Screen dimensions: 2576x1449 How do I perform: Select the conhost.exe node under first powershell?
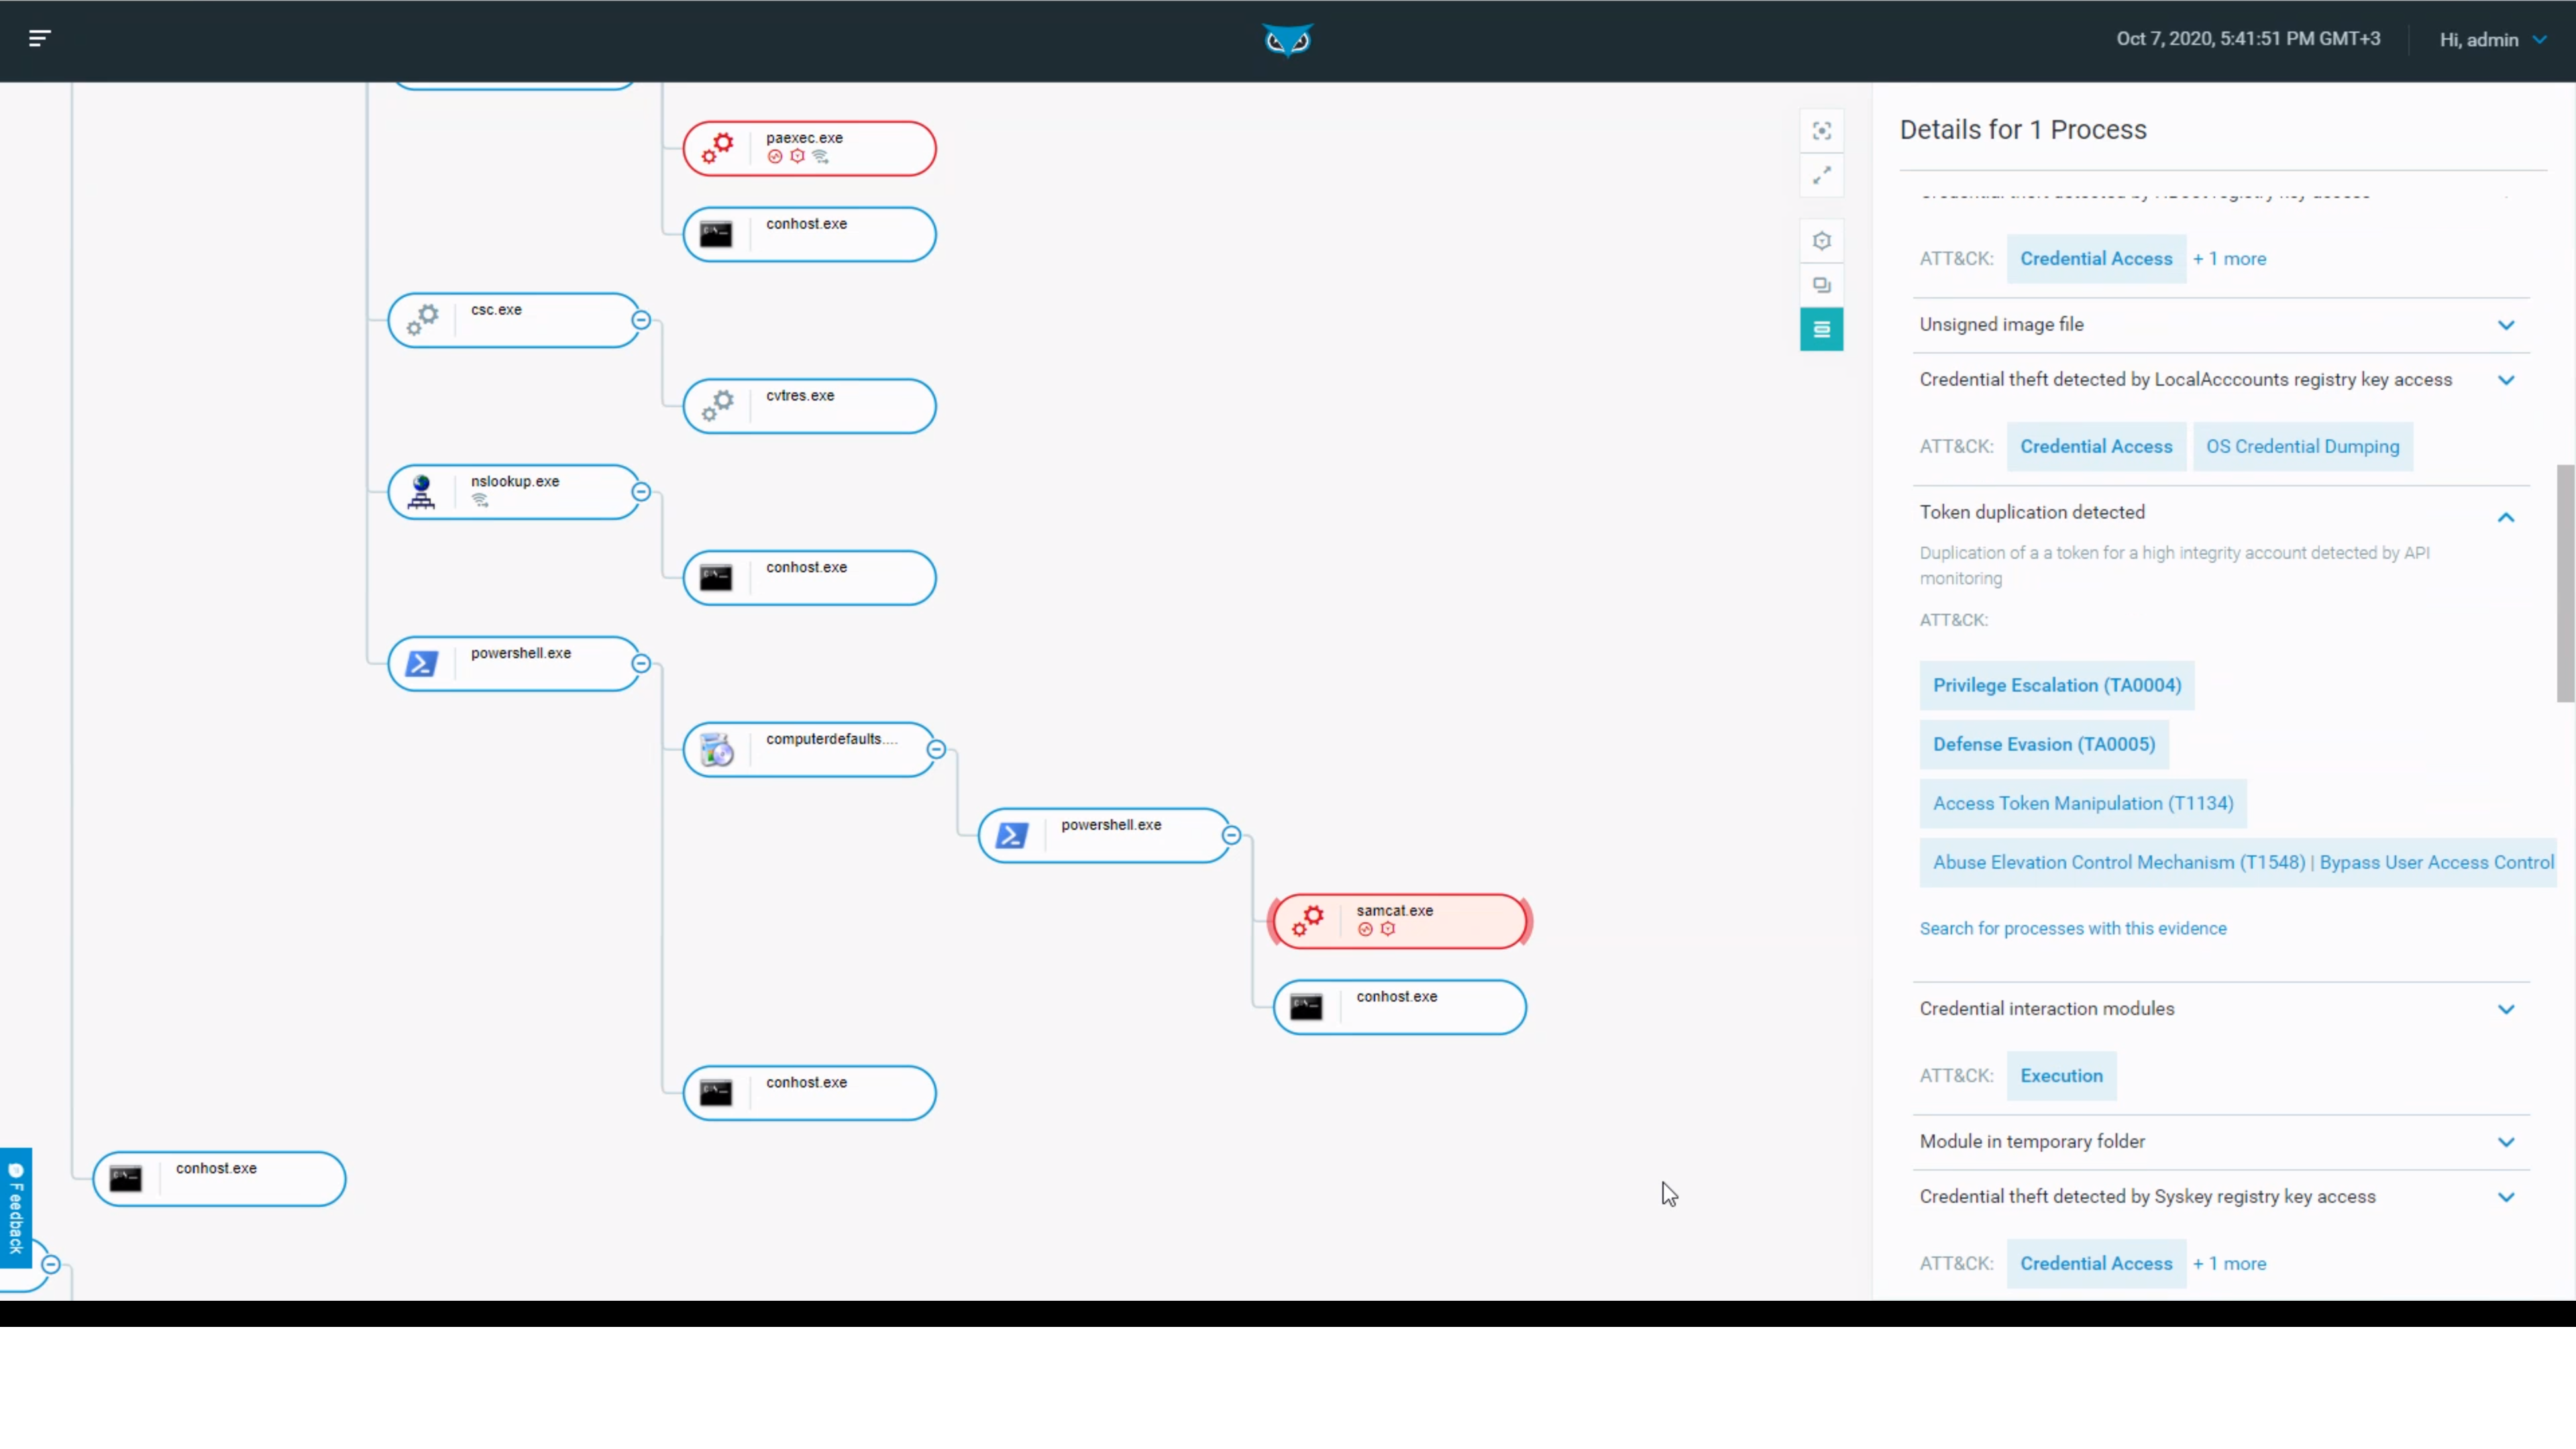809,1093
